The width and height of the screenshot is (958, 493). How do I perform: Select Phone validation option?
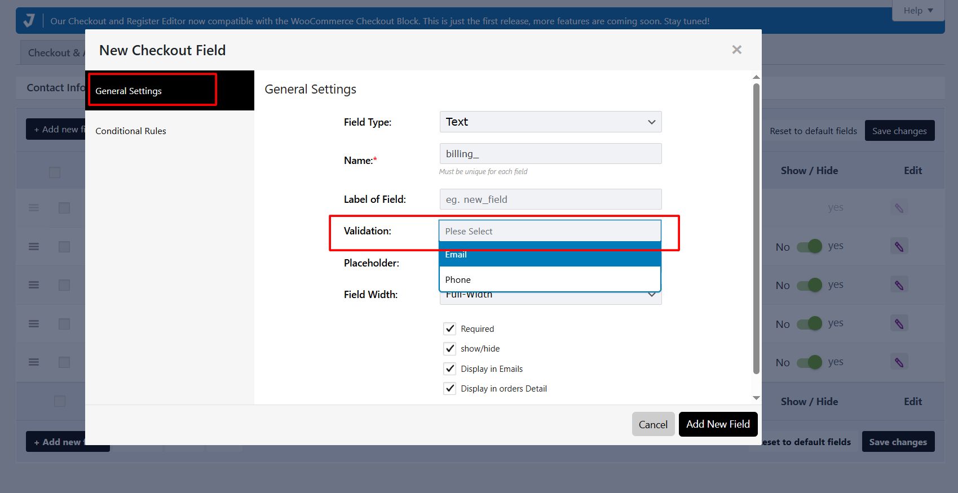pos(549,279)
